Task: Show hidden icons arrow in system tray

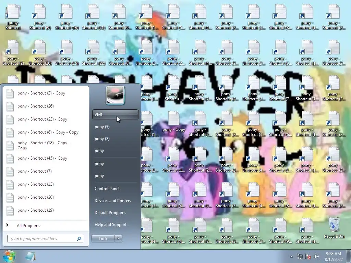Action: click(291, 256)
